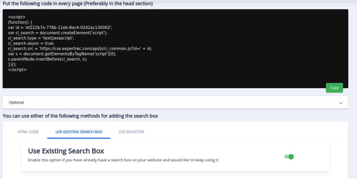Click the 'You can use either' methods heading
The width and height of the screenshot is (357, 179).
(x=80, y=116)
